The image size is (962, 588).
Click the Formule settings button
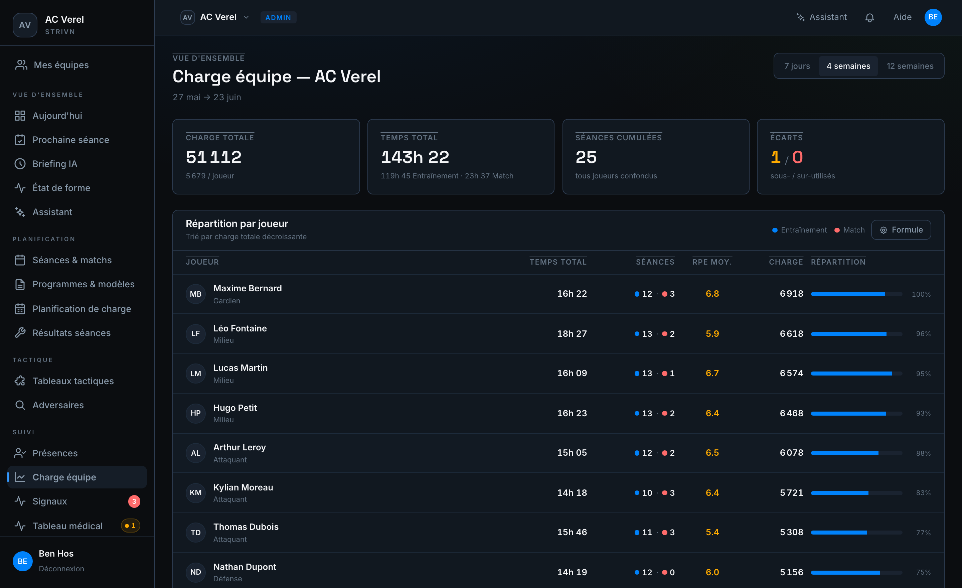901,230
